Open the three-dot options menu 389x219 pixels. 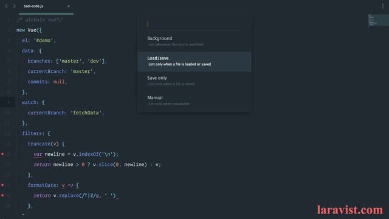pyautogui.click(x=382, y=6)
